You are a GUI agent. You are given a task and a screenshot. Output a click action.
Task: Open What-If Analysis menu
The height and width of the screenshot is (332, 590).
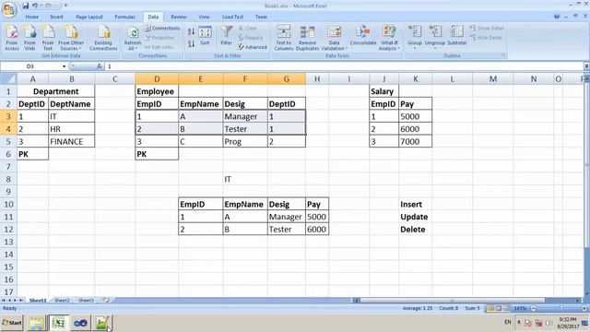tap(389, 38)
